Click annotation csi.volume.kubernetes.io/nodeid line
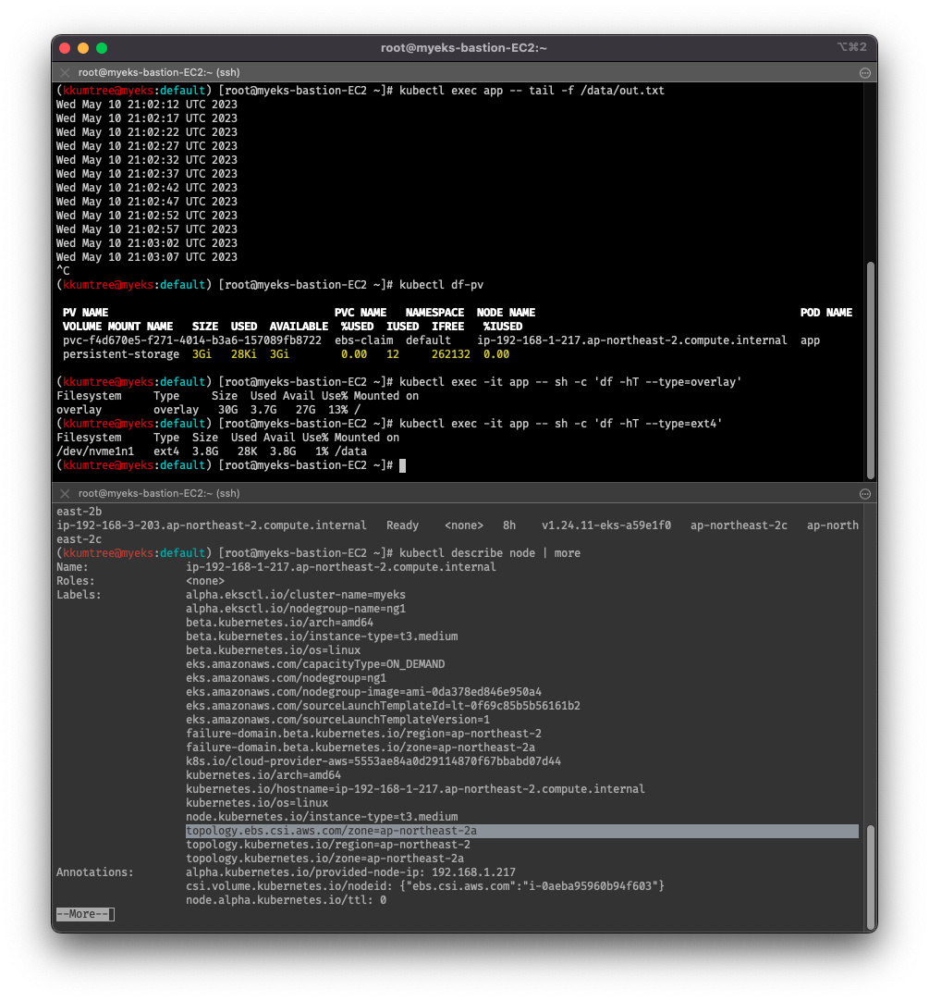Screen dimensions: 929x1001 [425, 886]
